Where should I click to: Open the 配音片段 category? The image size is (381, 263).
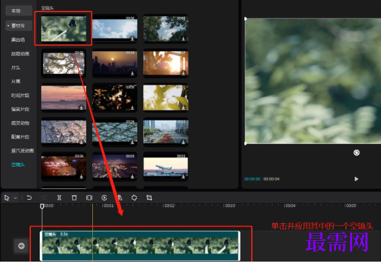pyautogui.click(x=20, y=137)
